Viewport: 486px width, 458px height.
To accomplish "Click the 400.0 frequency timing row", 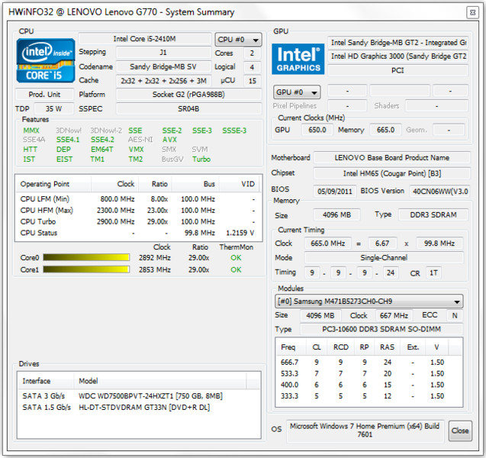I will (x=369, y=385).
